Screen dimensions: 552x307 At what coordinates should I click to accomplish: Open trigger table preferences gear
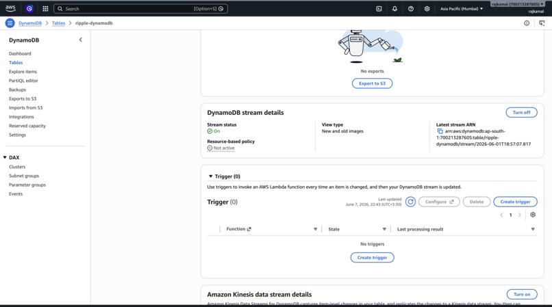click(x=533, y=215)
